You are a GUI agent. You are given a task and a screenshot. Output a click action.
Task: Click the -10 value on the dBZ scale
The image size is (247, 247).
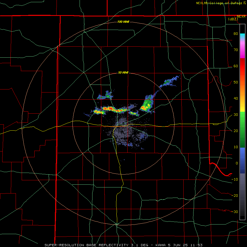pos(235,179)
